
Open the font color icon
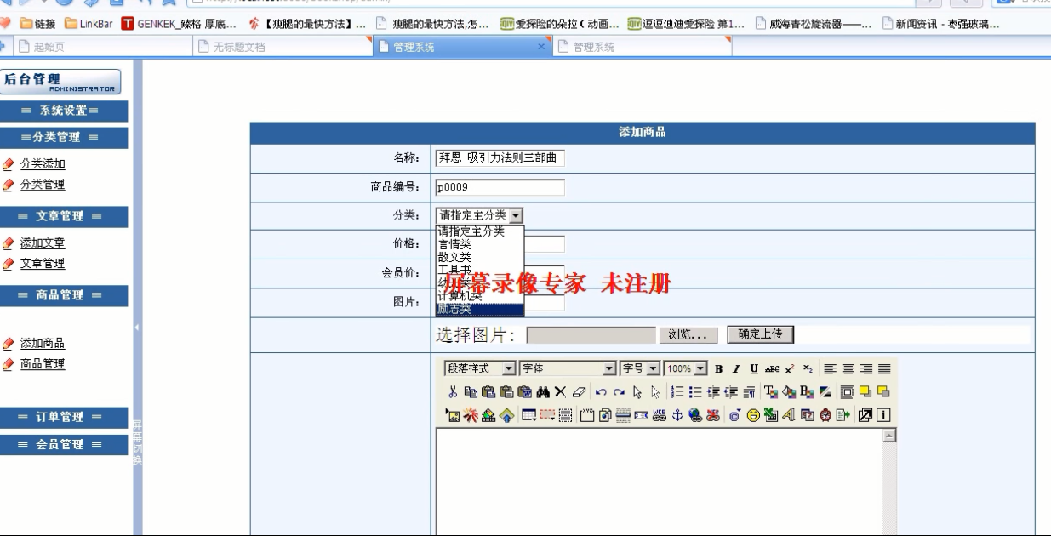click(770, 392)
